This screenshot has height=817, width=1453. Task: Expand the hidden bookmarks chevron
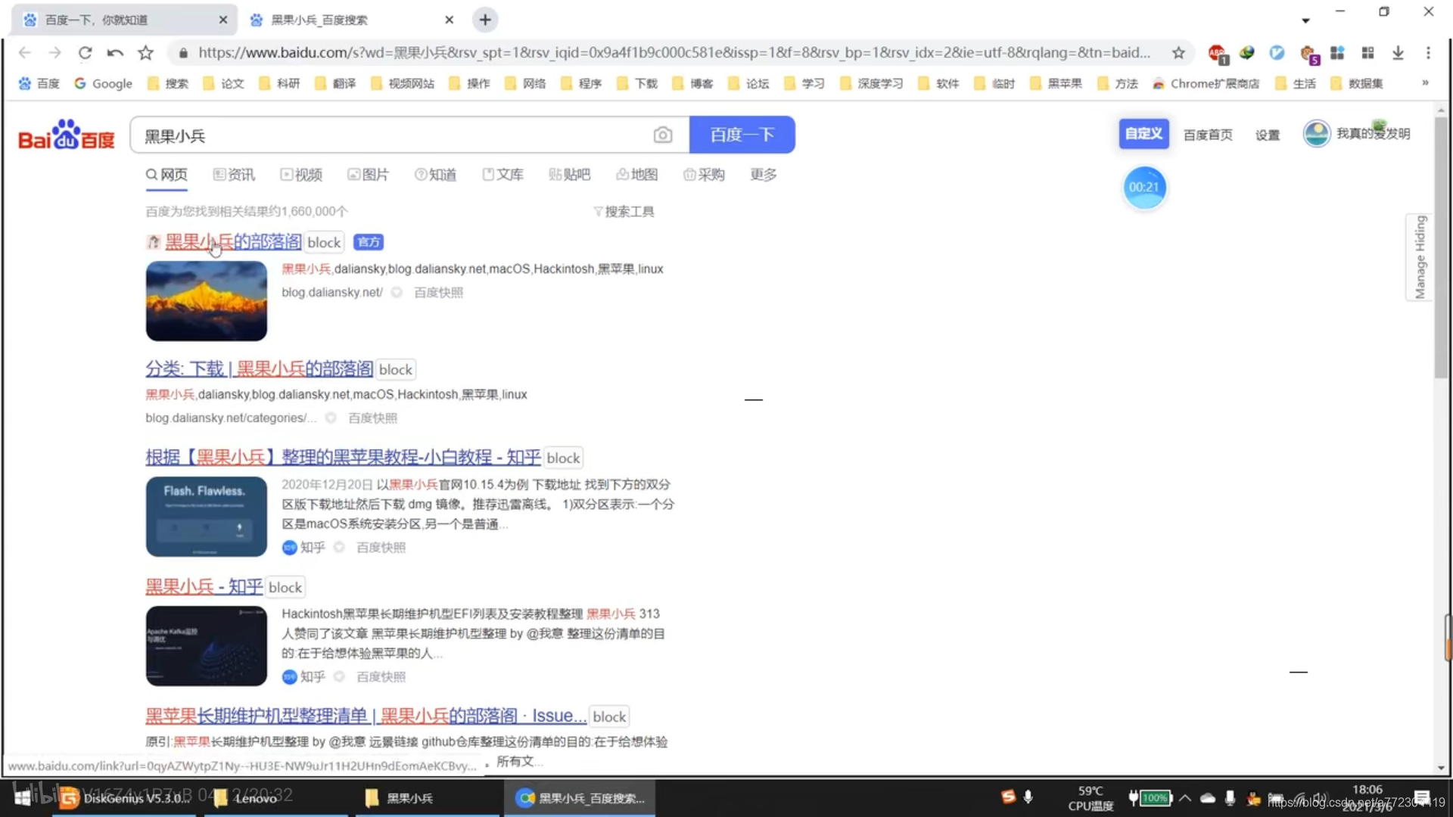point(1425,82)
